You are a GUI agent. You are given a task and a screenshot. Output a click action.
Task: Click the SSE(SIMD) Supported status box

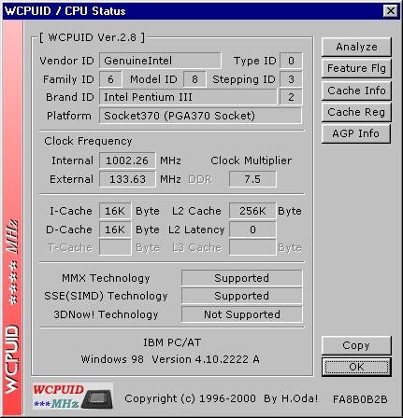(242, 296)
